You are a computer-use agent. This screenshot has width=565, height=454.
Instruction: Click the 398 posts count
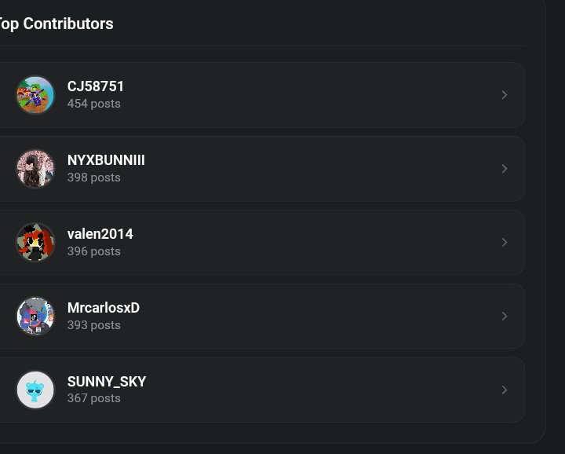94,178
